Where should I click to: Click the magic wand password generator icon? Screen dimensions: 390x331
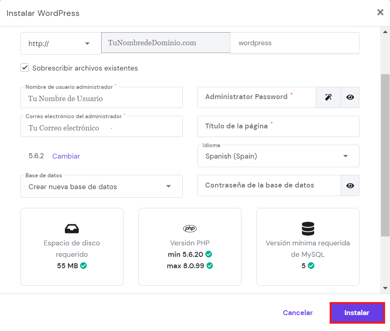(328, 97)
